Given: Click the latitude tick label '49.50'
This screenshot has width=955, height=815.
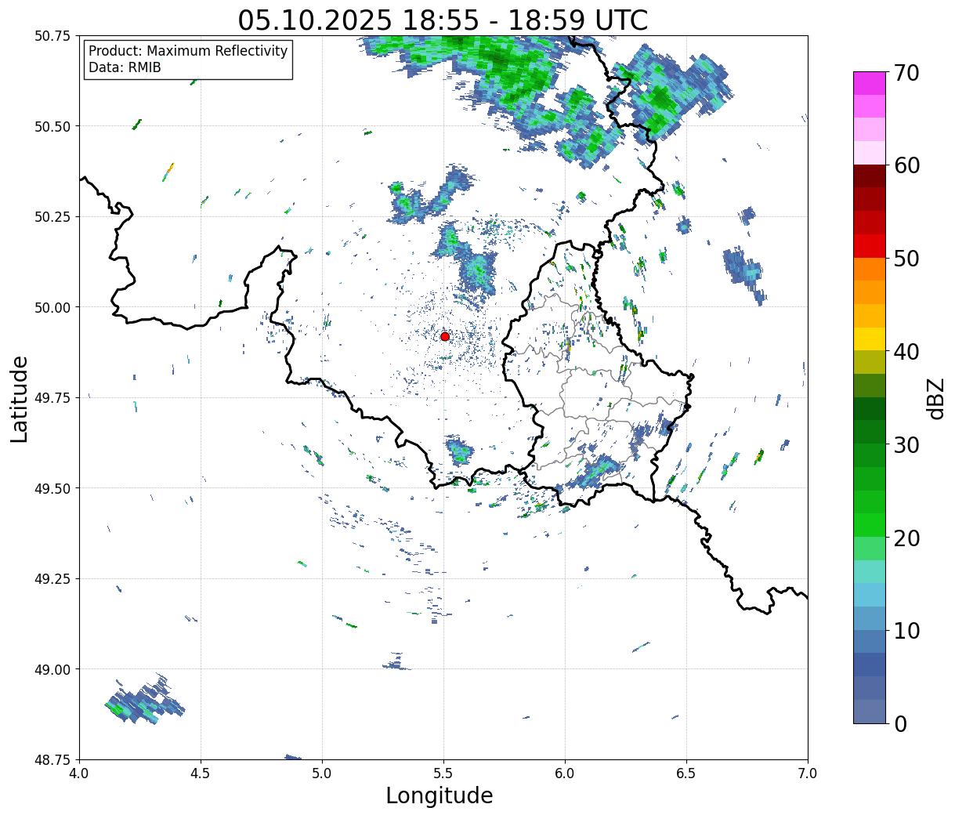Looking at the screenshot, I should tap(53, 488).
